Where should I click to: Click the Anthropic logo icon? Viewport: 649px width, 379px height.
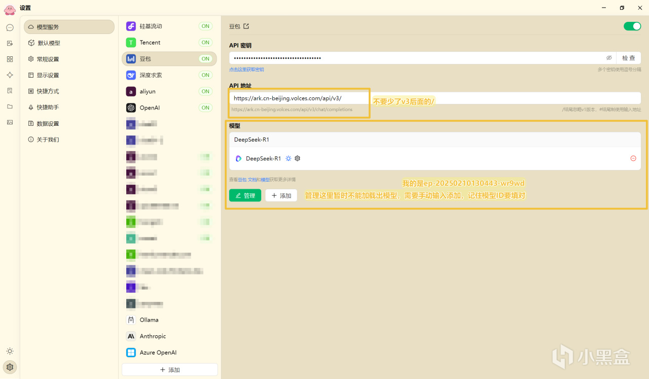(x=131, y=336)
